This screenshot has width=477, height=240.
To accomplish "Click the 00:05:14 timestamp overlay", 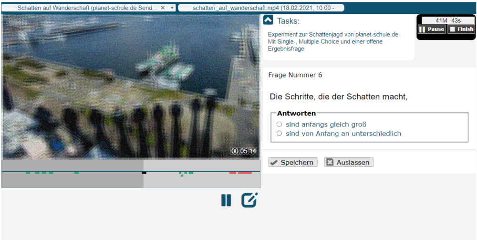I will [x=243, y=151].
